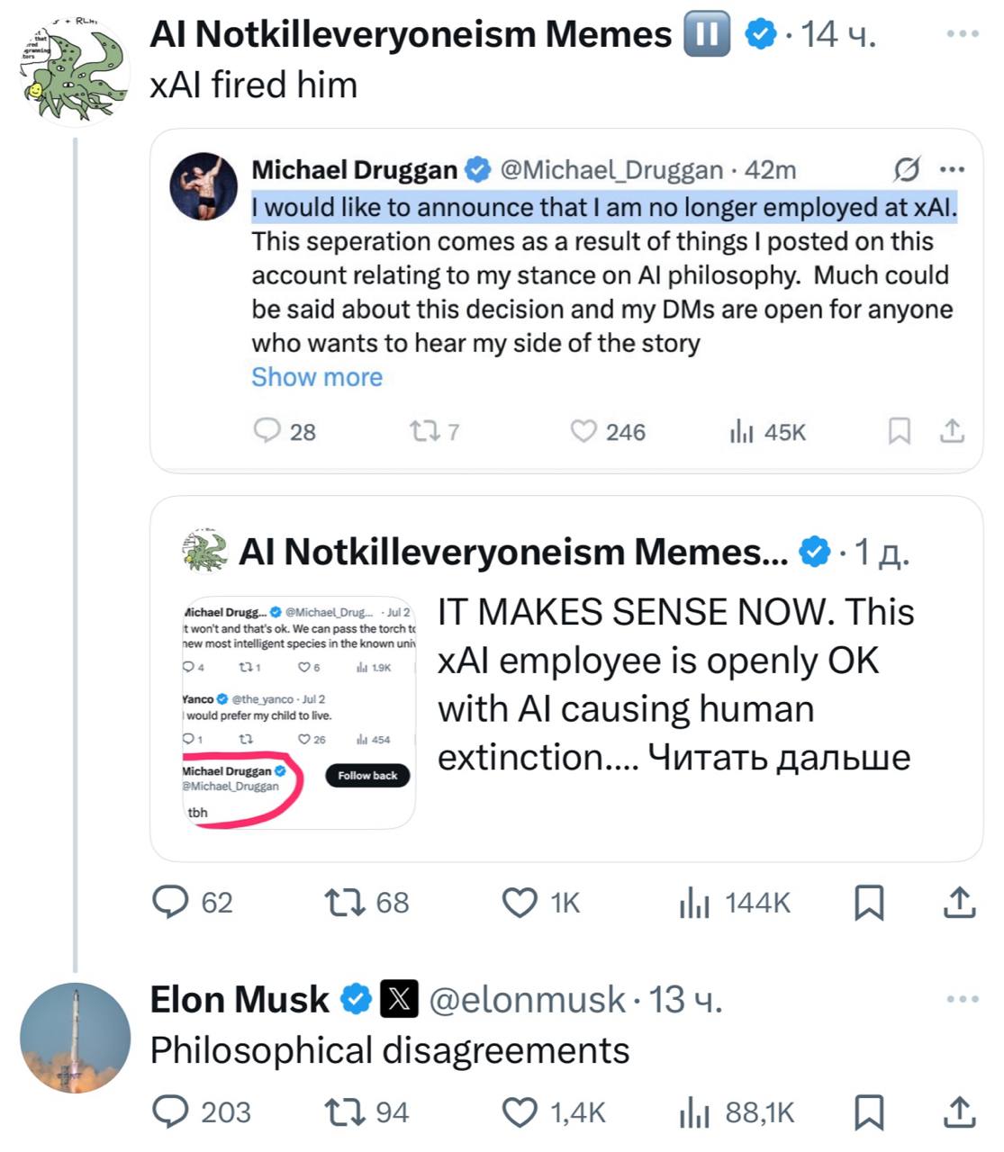Like the top post by AI Notkilleveryoneism Memes
The image size is (1004, 1152).
pyautogui.click(x=520, y=902)
